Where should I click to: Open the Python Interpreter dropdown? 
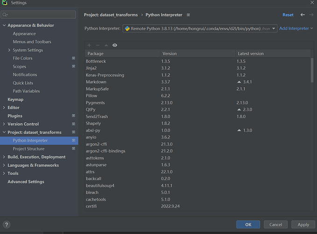coord(200,29)
